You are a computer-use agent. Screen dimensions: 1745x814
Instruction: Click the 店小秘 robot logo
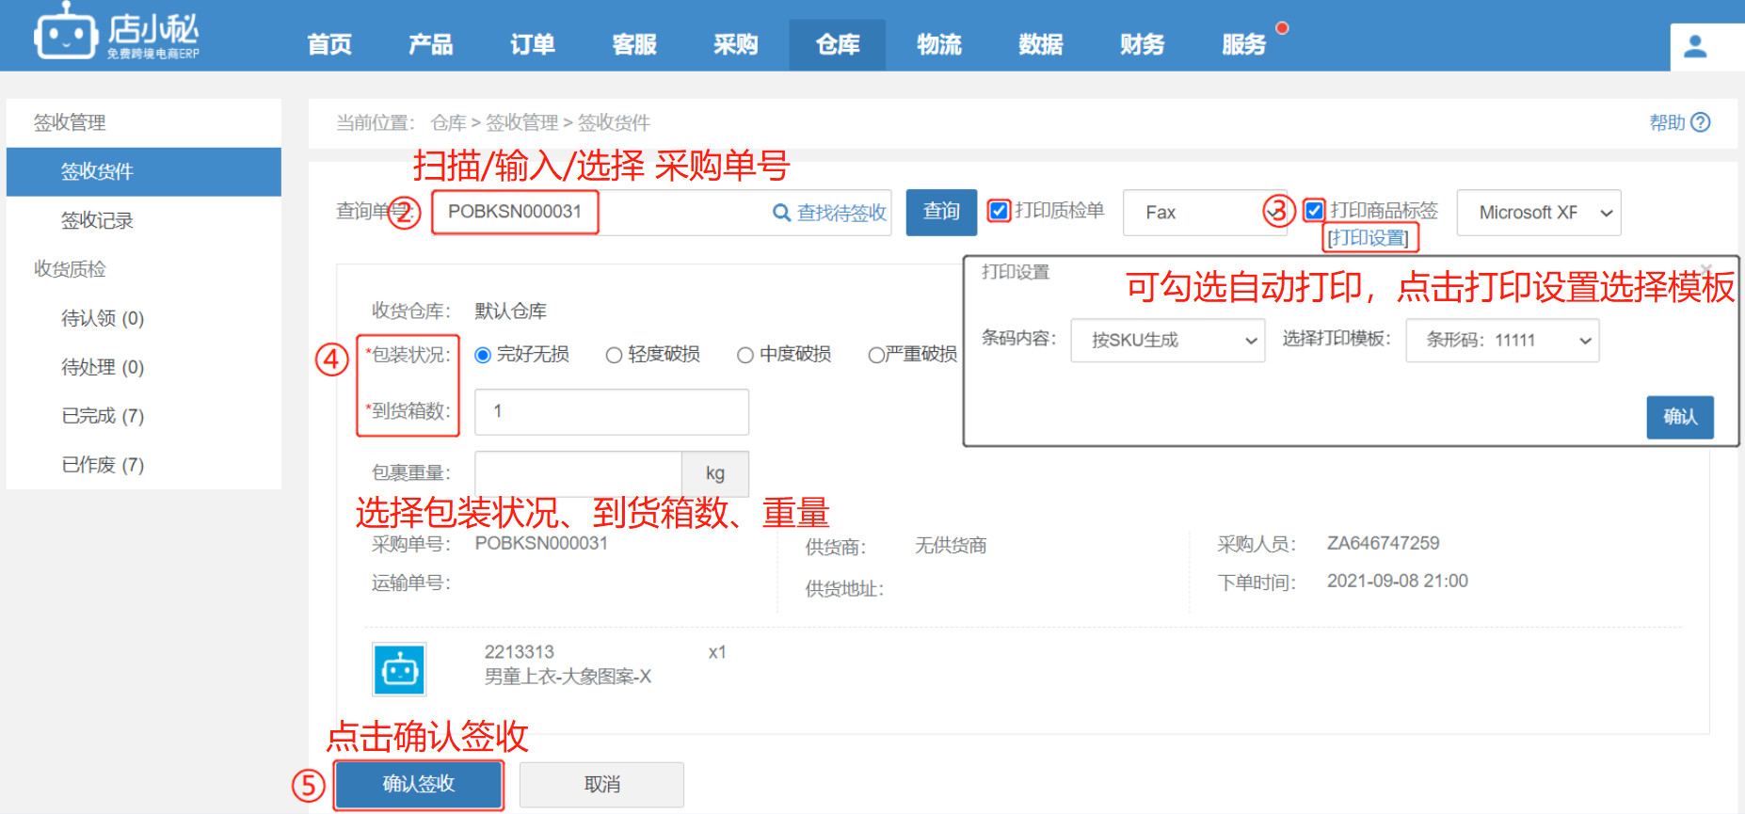coord(66,35)
